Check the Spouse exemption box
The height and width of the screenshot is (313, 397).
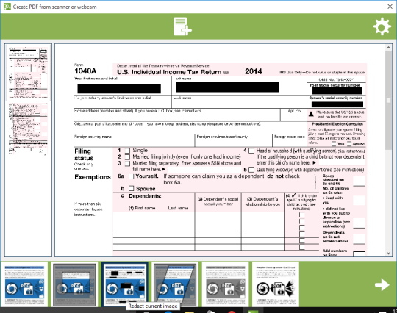[x=131, y=188]
